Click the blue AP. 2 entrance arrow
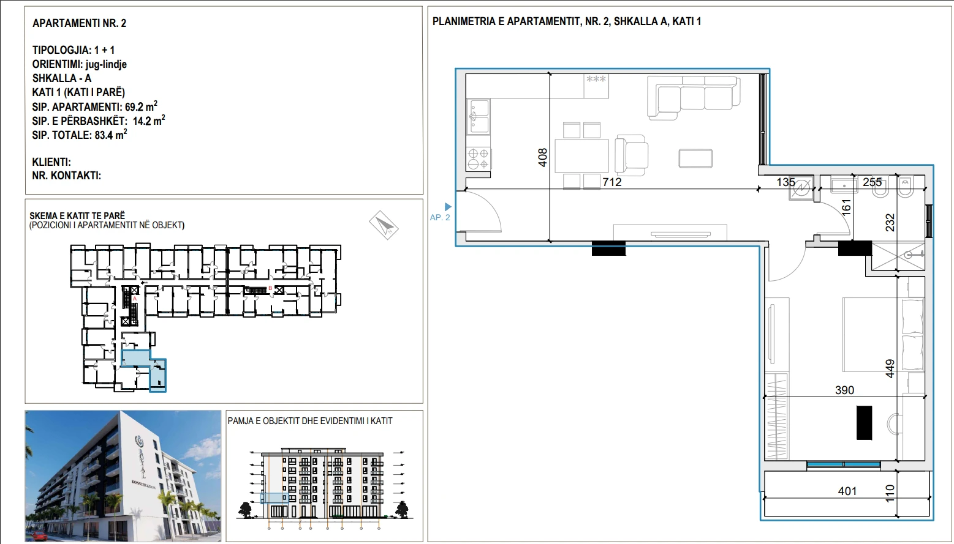 pos(448,207)
